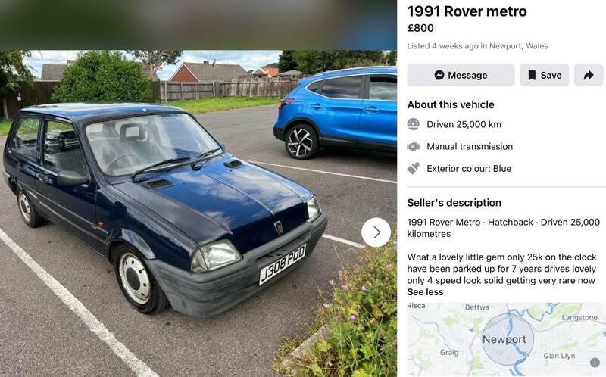Click the transmission icon beside Manual transmission
606x377 pixels.
413,146
